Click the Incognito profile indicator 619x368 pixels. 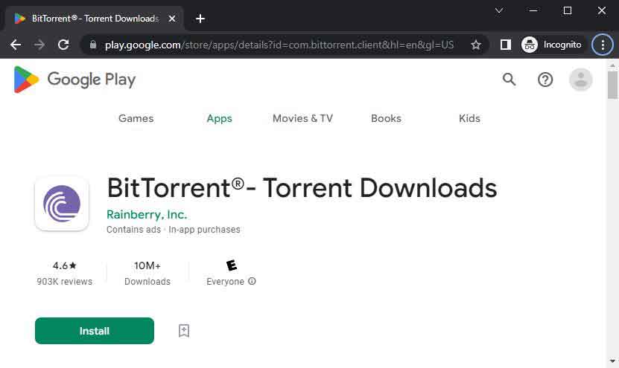point(552,45)
